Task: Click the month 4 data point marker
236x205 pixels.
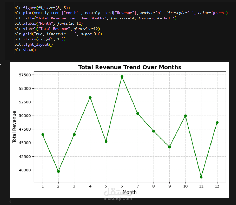Action: click(x=90, y=98)
